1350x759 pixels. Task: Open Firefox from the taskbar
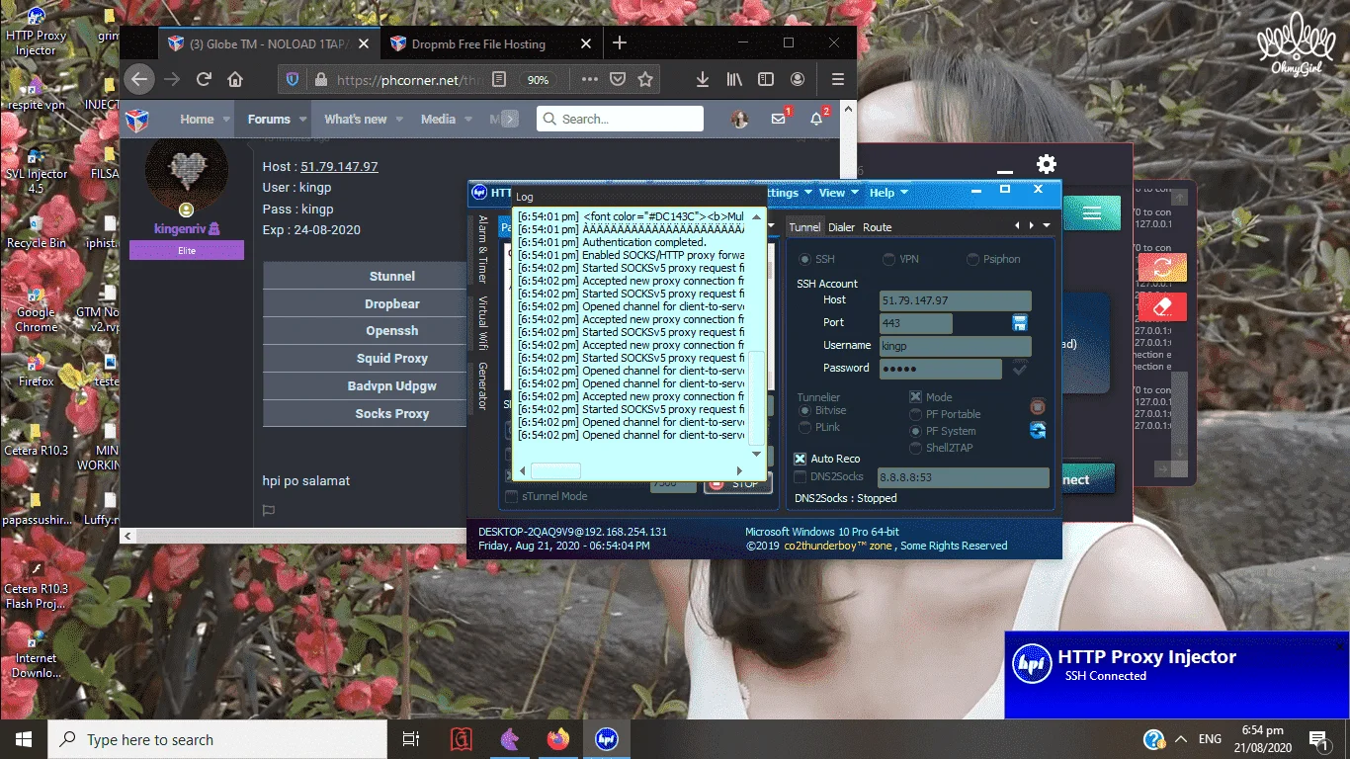point(558,739)
